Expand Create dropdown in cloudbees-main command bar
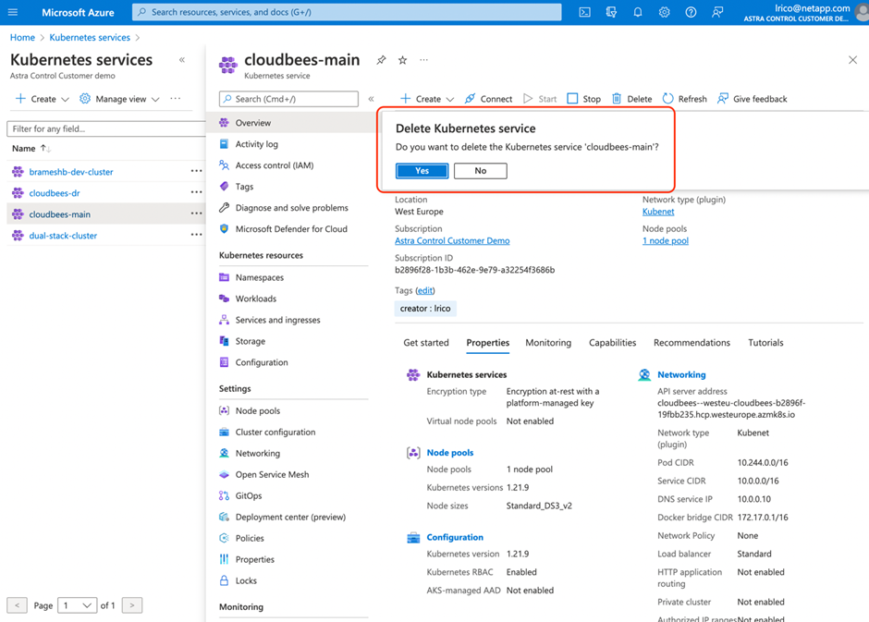Image resolution: width=869 pixels, height=622 pixels. click(x=427, y=99)
